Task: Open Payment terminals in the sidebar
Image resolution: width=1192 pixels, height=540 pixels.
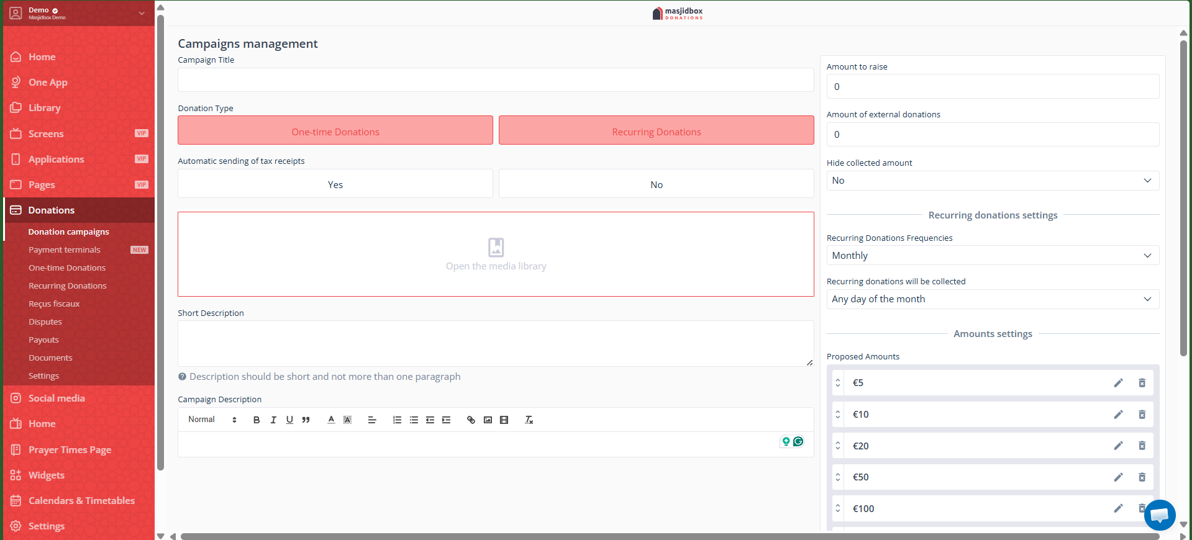Action: [65, 250]
